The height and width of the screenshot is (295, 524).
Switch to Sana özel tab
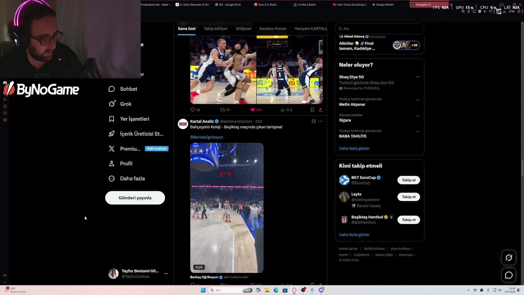[x=186, y=29]
